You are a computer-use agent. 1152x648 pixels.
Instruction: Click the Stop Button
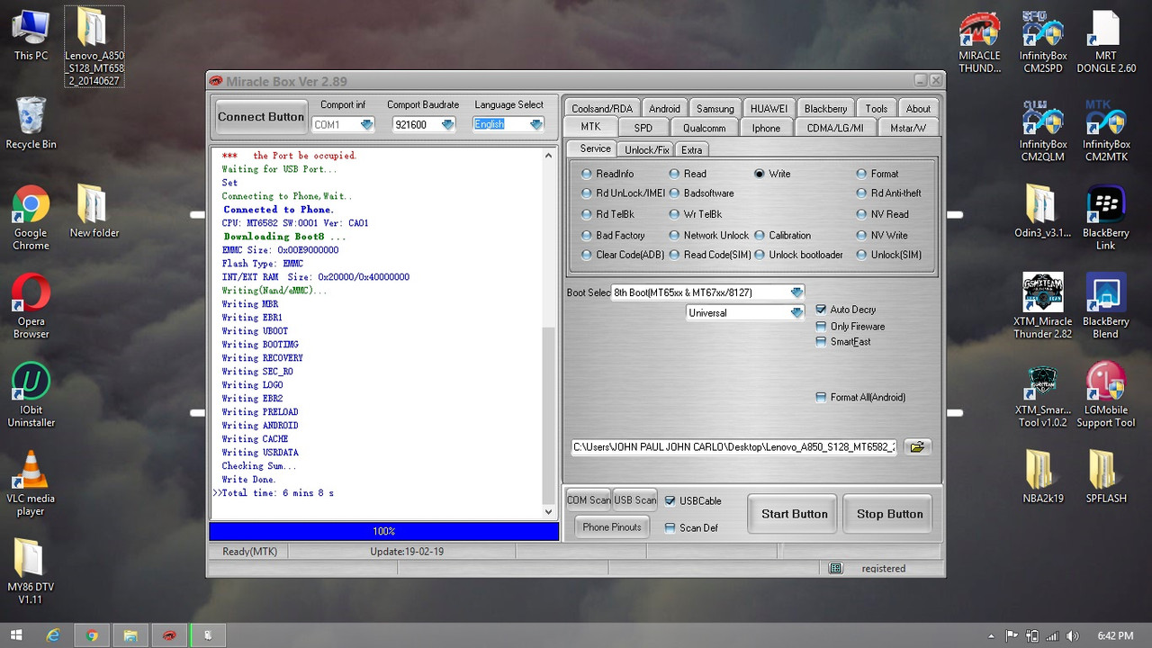click(x=889, y=514)
